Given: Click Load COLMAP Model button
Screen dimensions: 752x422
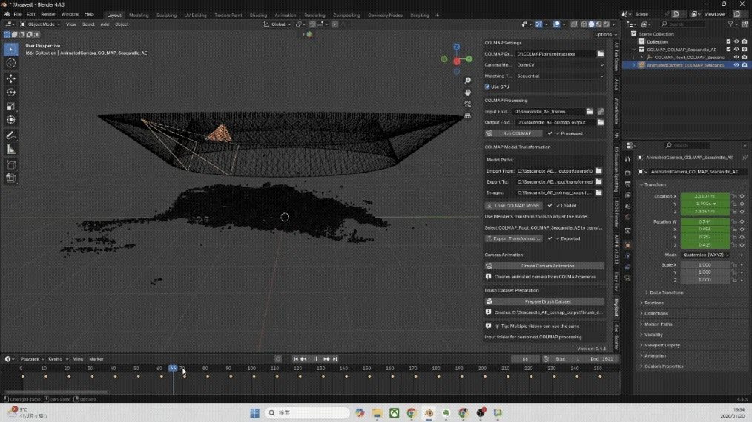Looking at the screenshot, I should tap(514, 206).
